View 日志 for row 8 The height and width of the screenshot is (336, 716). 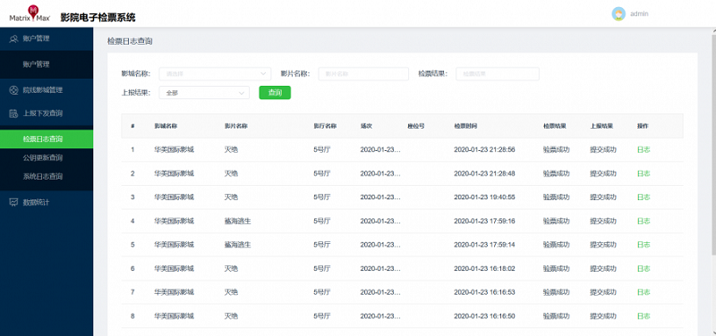(x=644, y=316)
